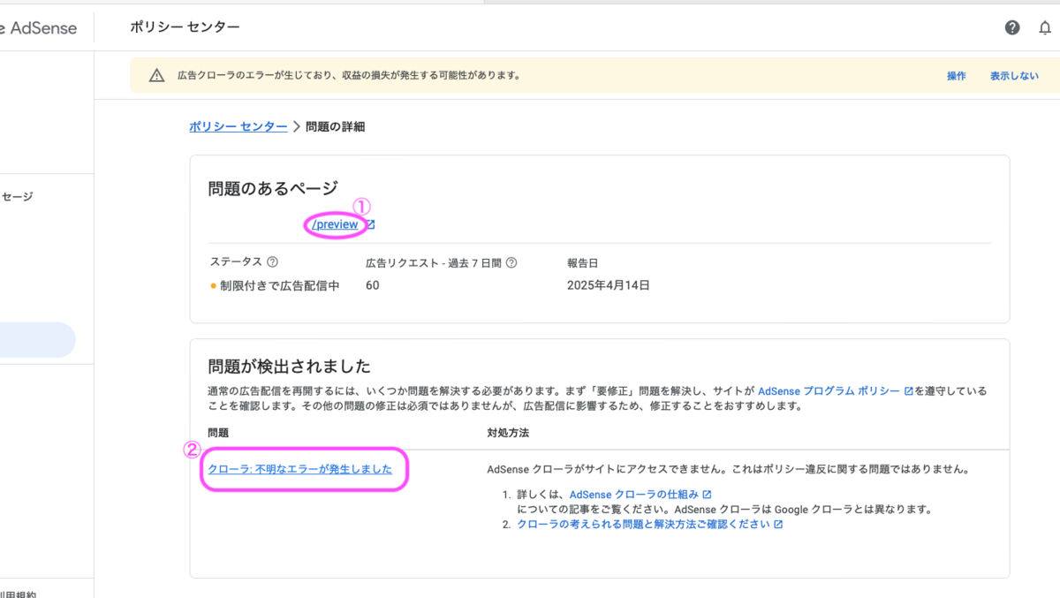Click the 問題が検出されました heading
Image resolution: width=1060 pixels, height=598 pixels.
pos(289,367)
